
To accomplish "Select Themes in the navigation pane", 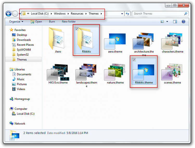I will [24, 60].
